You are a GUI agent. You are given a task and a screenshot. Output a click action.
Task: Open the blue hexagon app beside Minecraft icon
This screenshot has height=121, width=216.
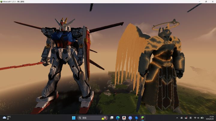coord(136,118)
